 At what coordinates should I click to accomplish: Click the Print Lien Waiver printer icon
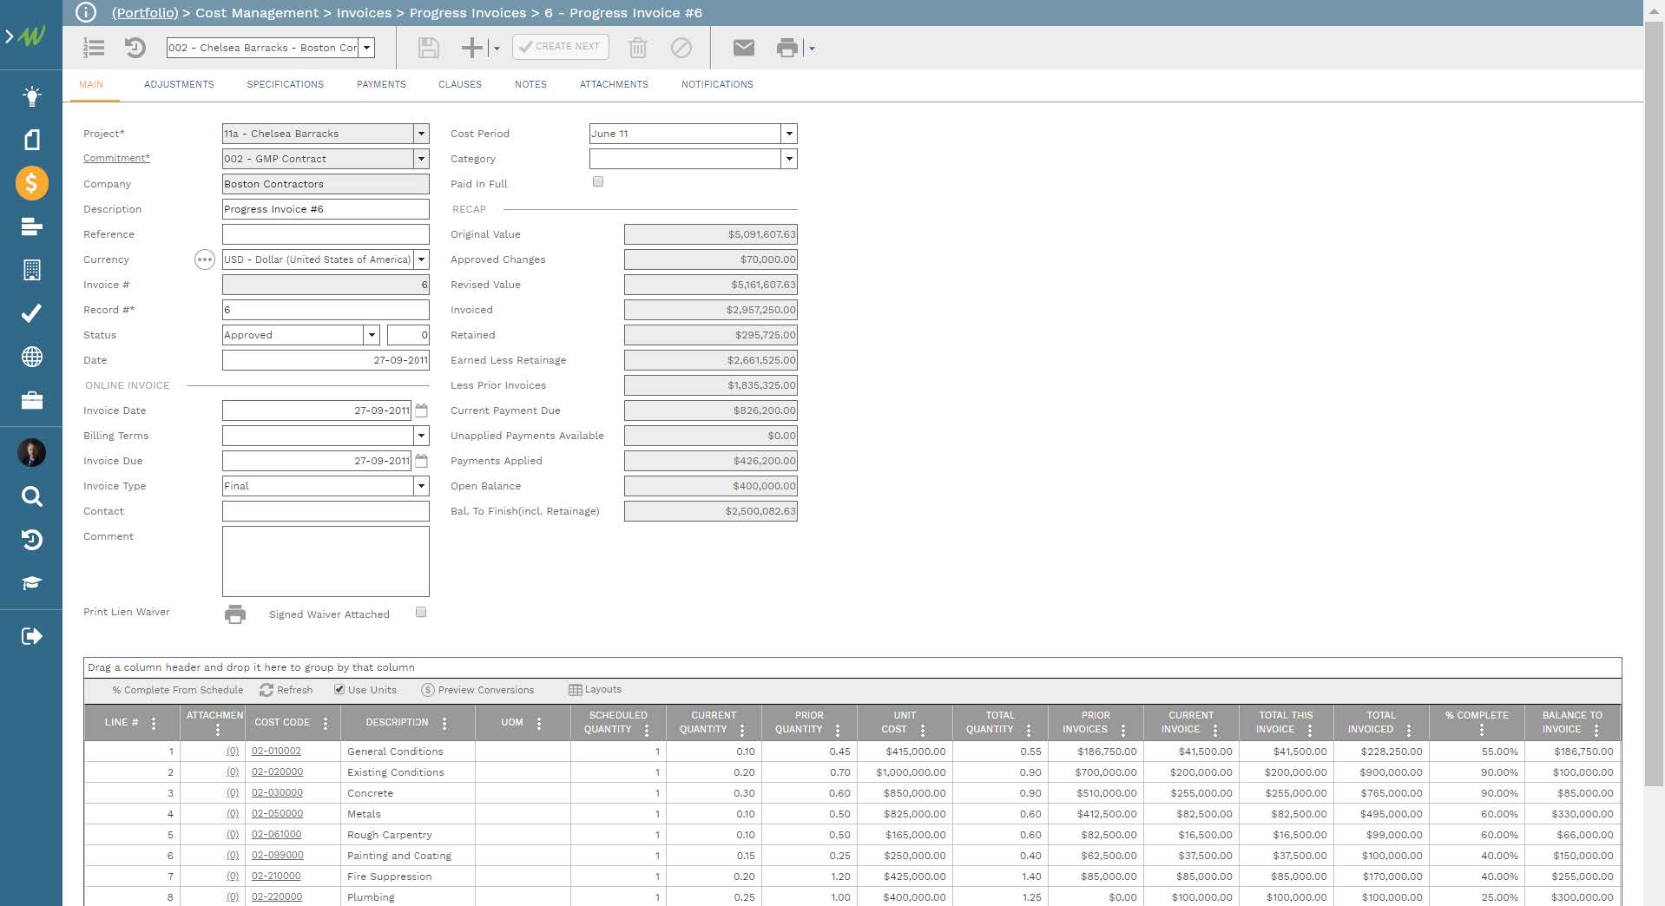pos(234,614)
